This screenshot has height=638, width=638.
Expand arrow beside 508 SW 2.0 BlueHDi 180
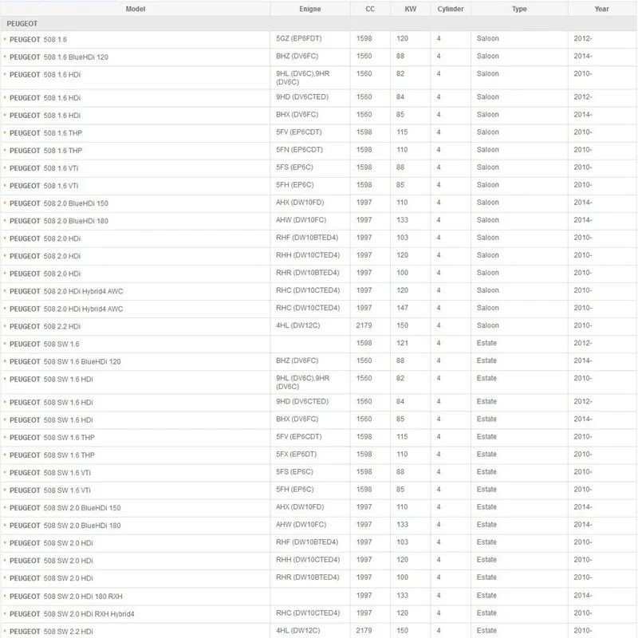pos(5,525)
